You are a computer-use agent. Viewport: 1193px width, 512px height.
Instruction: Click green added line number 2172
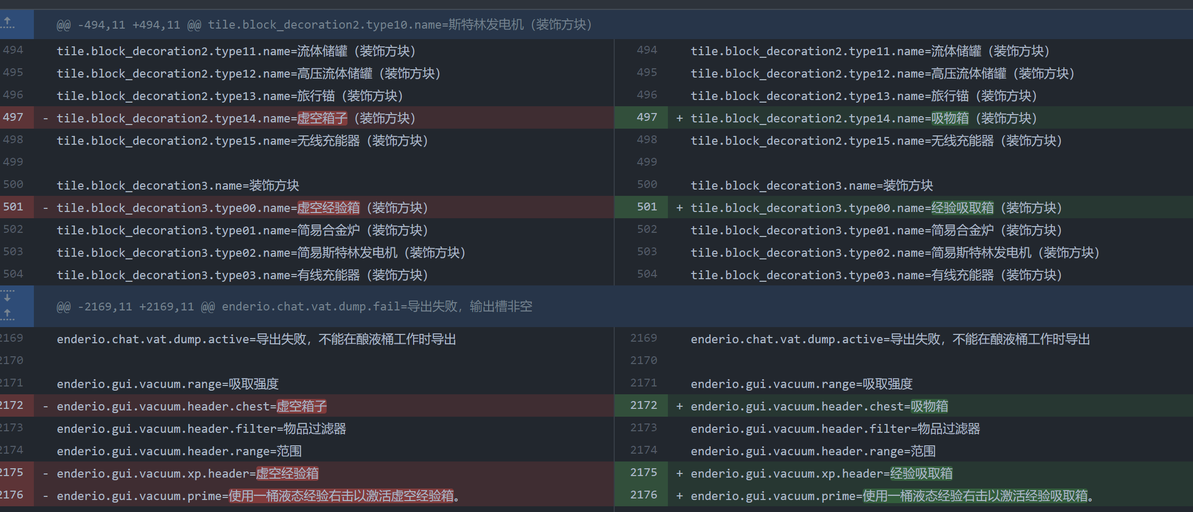(643, 405)
